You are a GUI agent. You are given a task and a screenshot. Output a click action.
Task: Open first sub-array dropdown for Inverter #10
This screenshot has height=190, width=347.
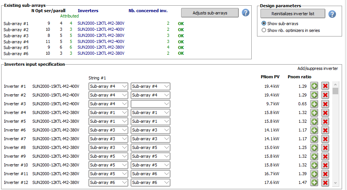pos(108,165)
